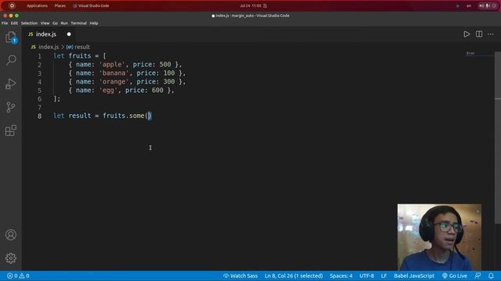Split the editor to the right

[x=479, y=34]
